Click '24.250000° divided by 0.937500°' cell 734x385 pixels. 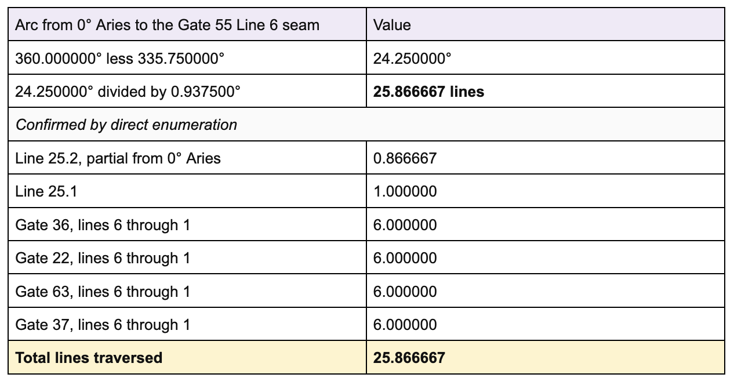point(187,91)
